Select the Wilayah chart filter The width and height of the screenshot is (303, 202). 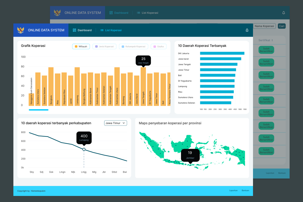click(x=81, y=46)
